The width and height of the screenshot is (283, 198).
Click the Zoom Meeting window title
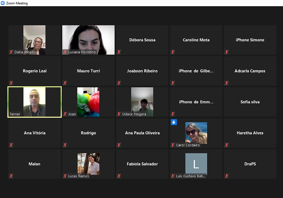click(x=17, y=3)
